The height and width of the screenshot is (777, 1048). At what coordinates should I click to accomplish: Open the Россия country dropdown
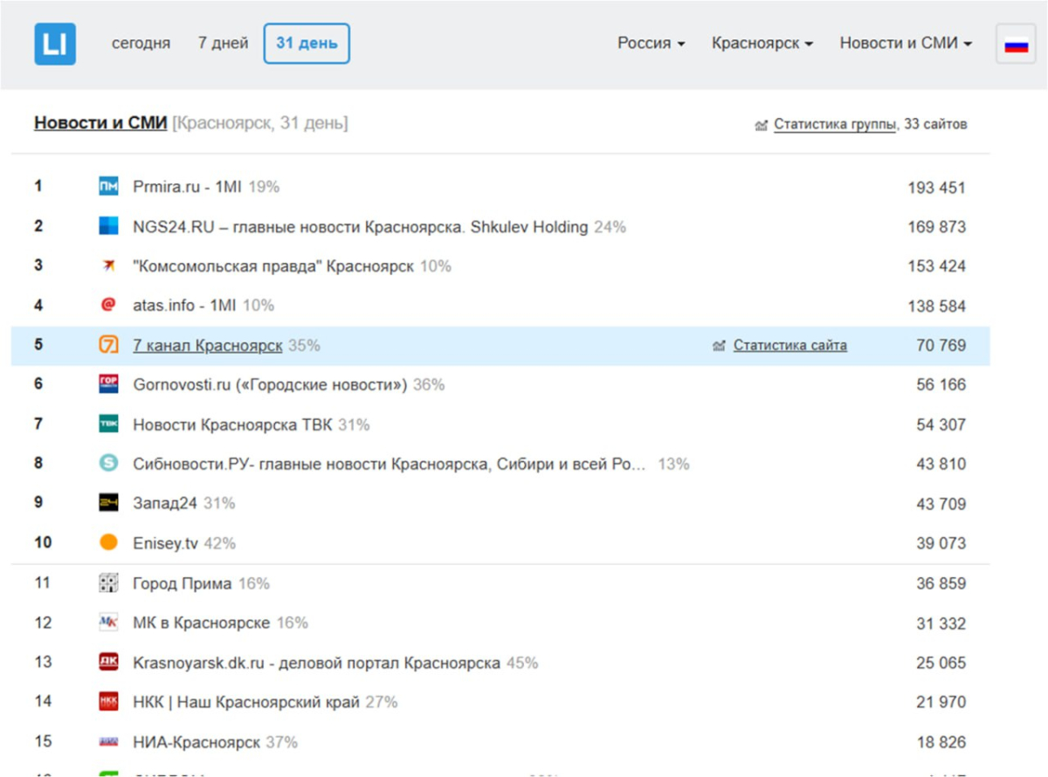click(651, 43)
